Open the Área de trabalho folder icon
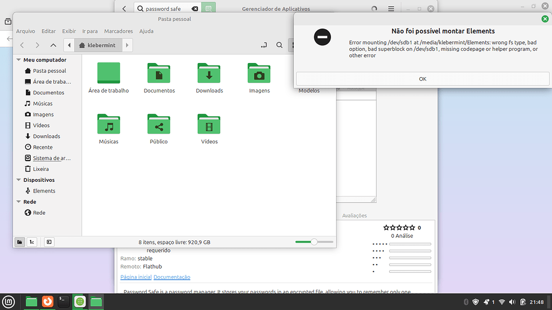 [x=108, y=73]
